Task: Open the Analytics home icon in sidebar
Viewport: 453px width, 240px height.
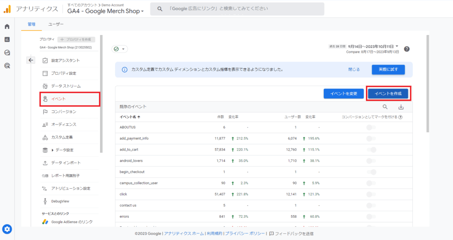Action: (x=7, y=27)
